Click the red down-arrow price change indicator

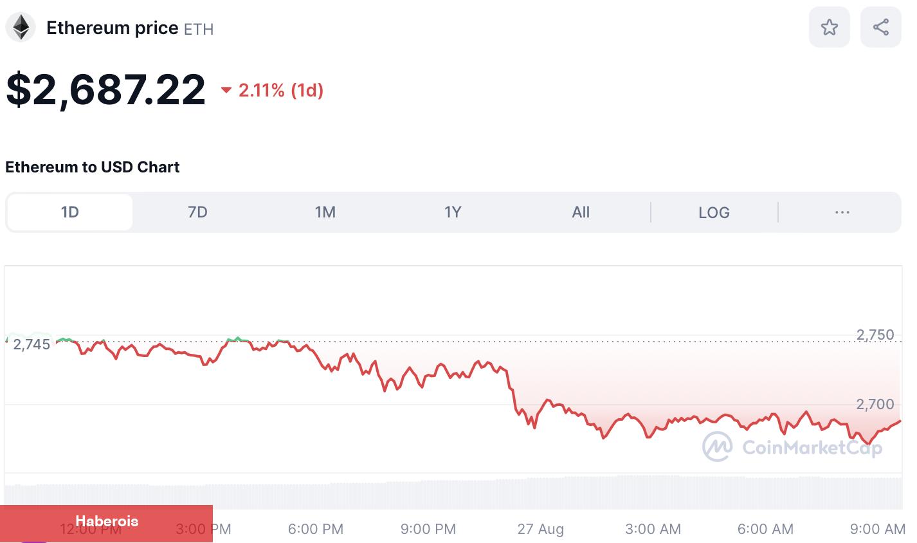tap(226, 90)
